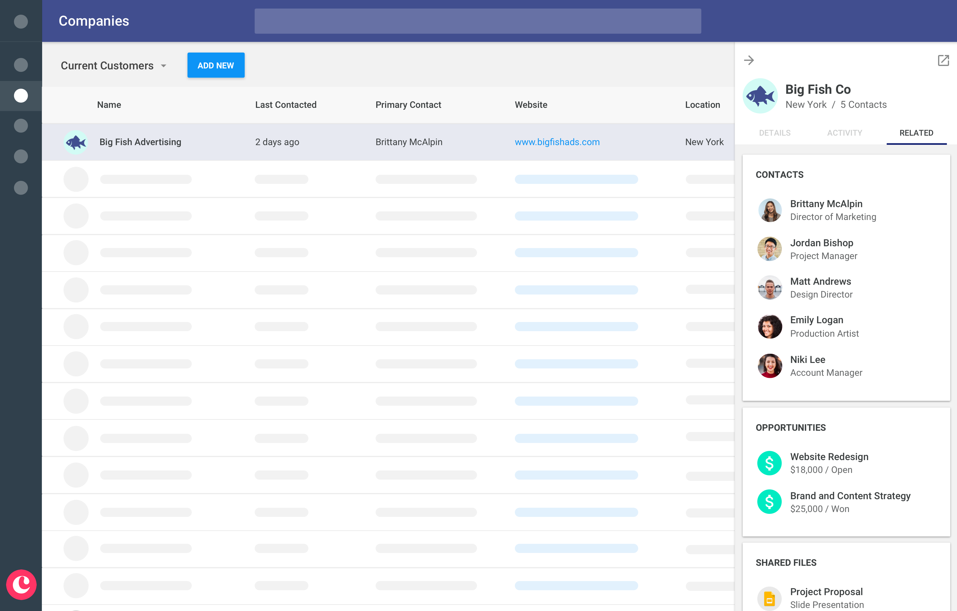
Task: Click the Brittany McAlpin contact avatar
Action: point(770,210)
